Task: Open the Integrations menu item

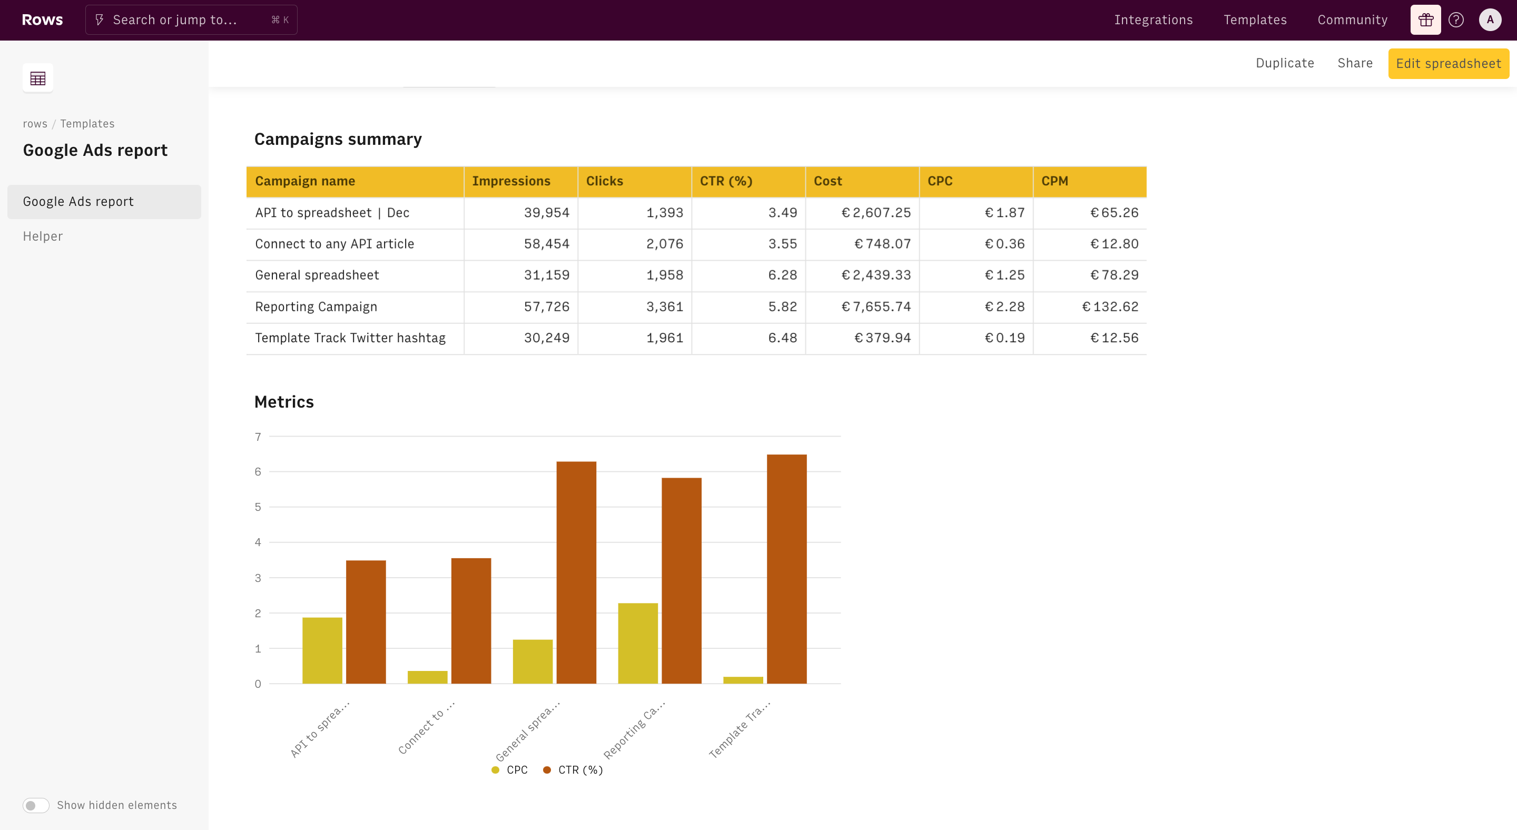Action: coord(1153,20)
